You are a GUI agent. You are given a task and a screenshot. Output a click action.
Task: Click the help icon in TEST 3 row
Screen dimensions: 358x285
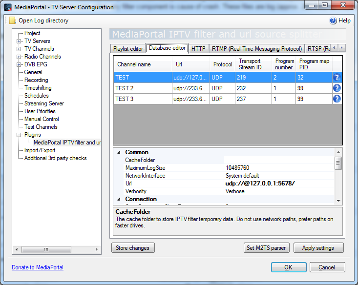tap(337, 99)
